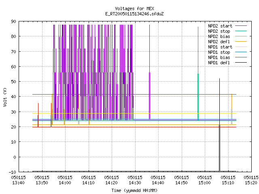Click the green NPD2 stop legend line
Screen dimensions: 259x194
pyautogui.click(x=241, y=31)
